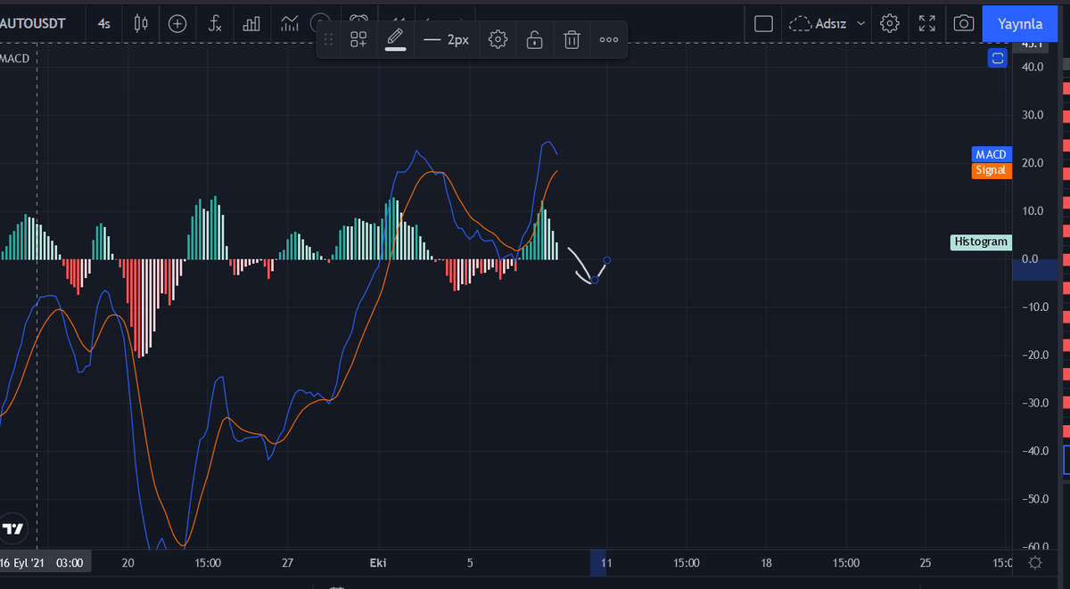Click the blue pane maximize icon
1070x589 pixels.
tap(998, 58)
